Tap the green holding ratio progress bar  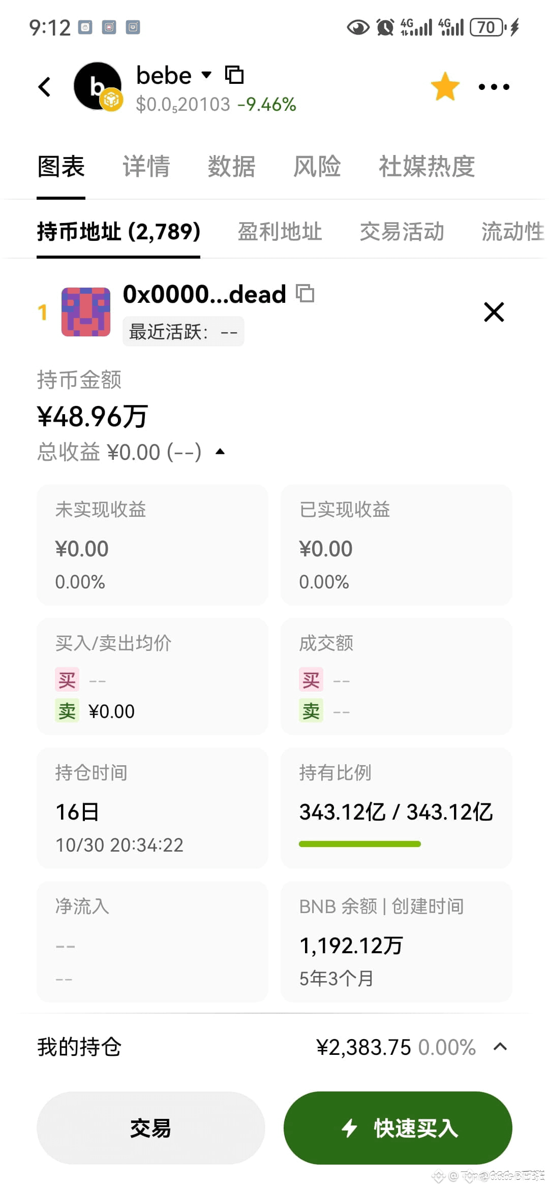tap(359, 844)
